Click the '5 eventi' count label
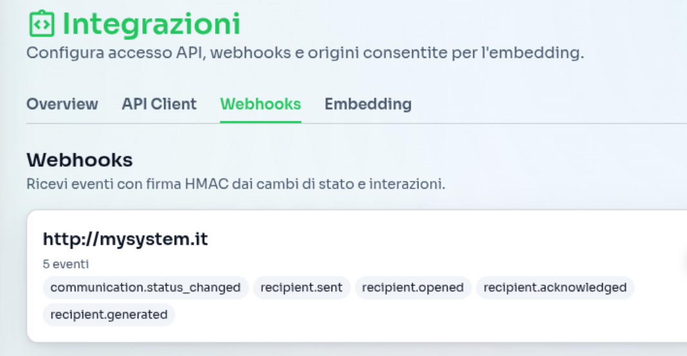This screenshot has width=687, height=356. click(66, 264)
